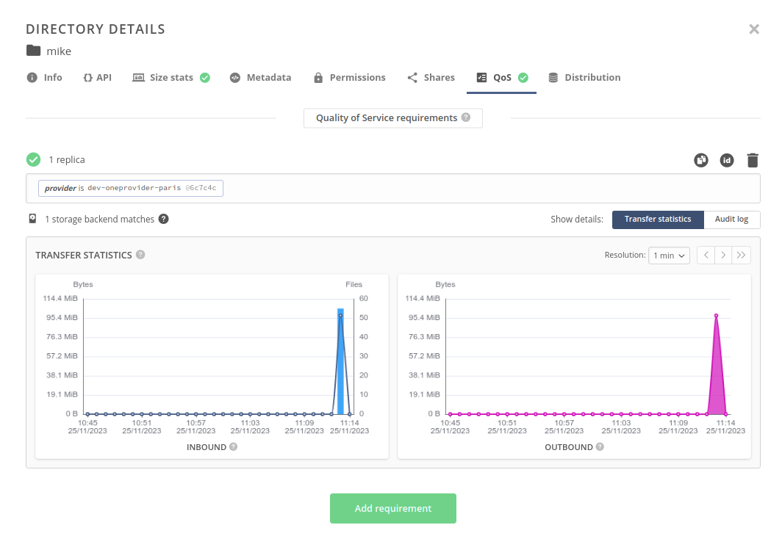Switch to the Metadata tab
Screen dimensions: 782x536
coord(260,78)
